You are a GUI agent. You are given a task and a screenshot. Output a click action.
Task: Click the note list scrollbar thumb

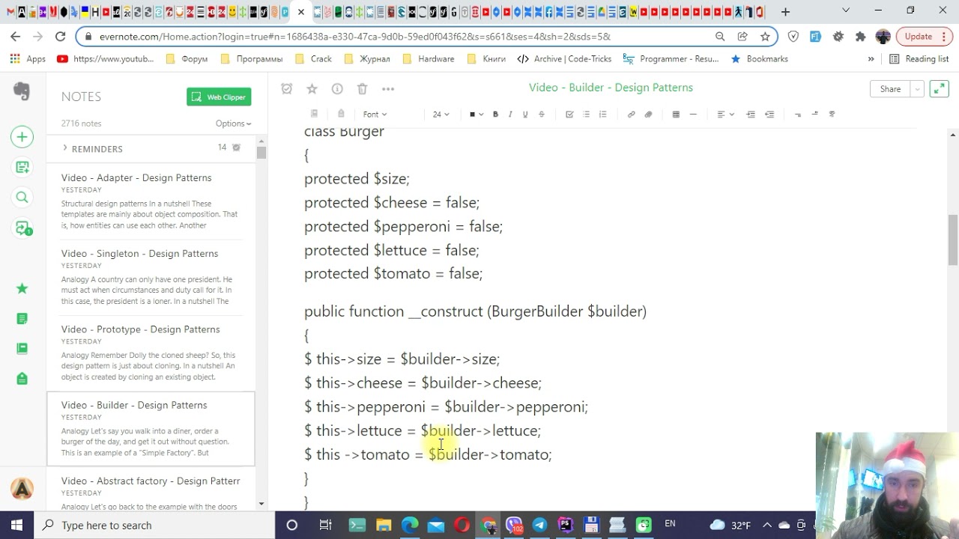pyautogui.click(x=261, y=153)
